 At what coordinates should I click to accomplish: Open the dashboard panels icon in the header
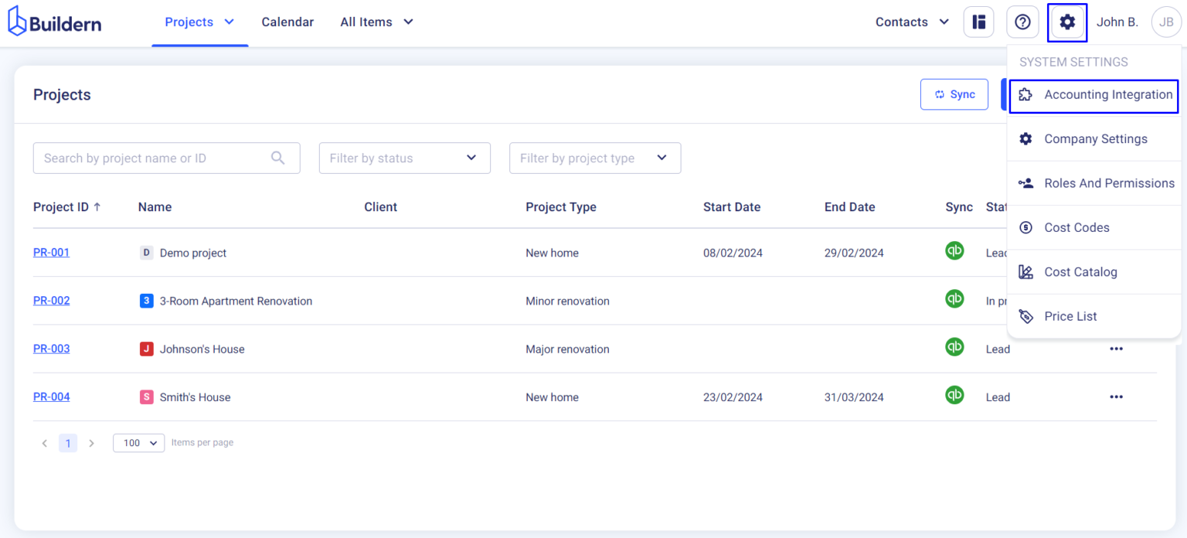click(978, 22)
